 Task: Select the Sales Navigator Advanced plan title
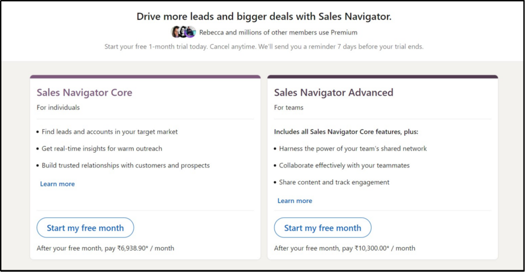click(333, 93)
